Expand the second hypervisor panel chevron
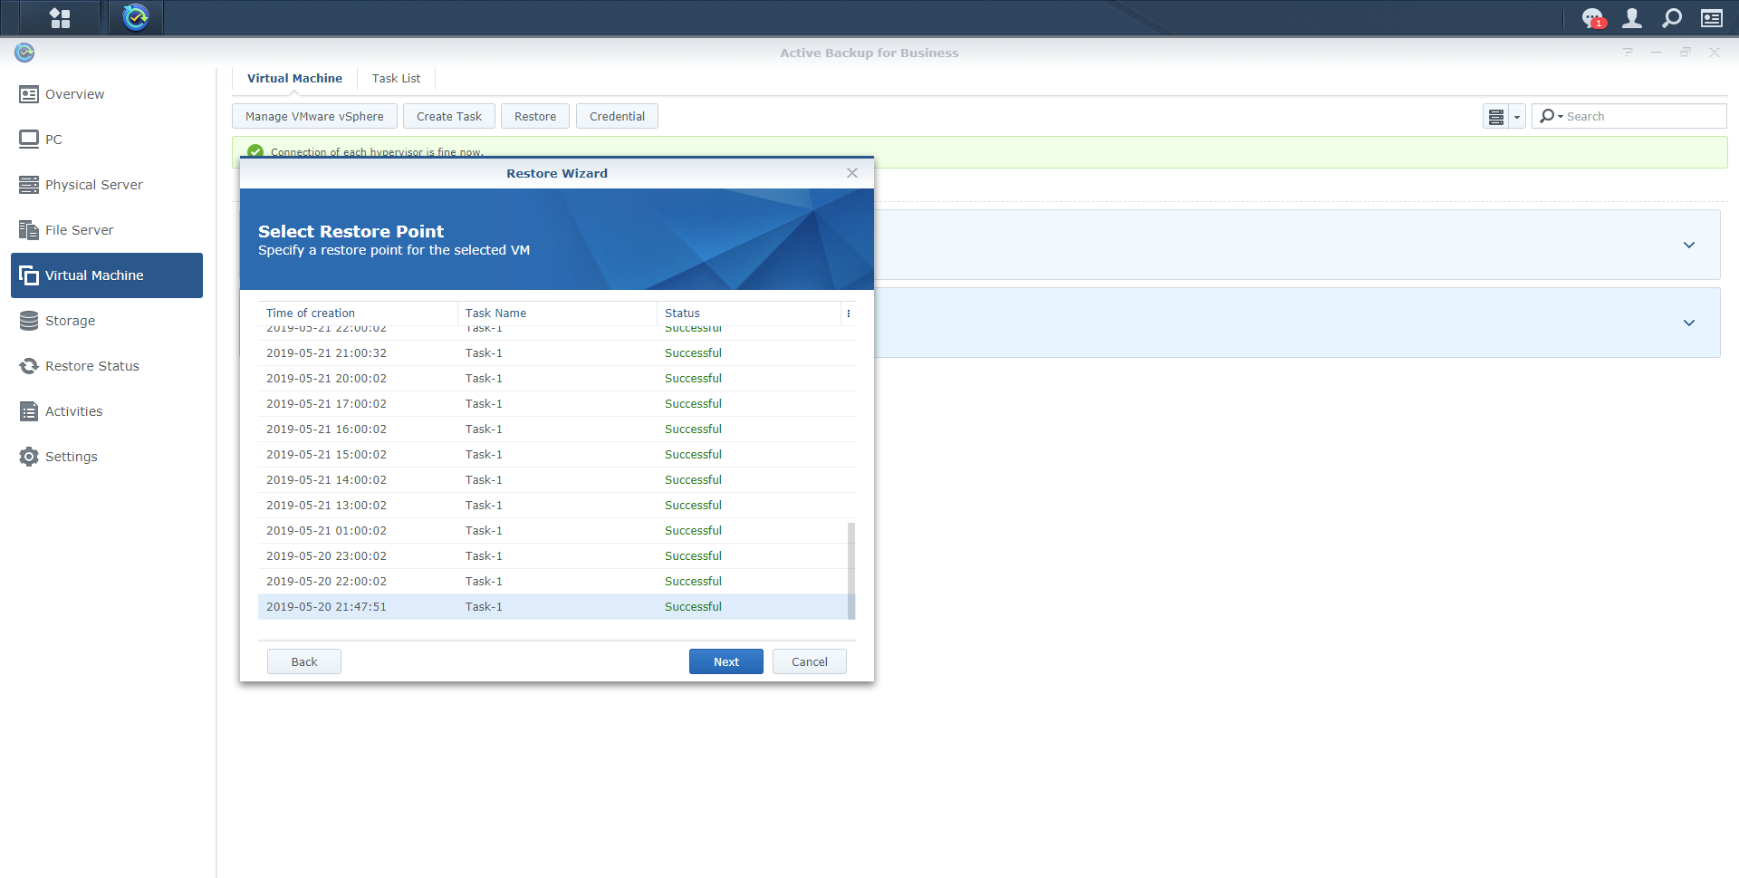 click(1689, 323)
